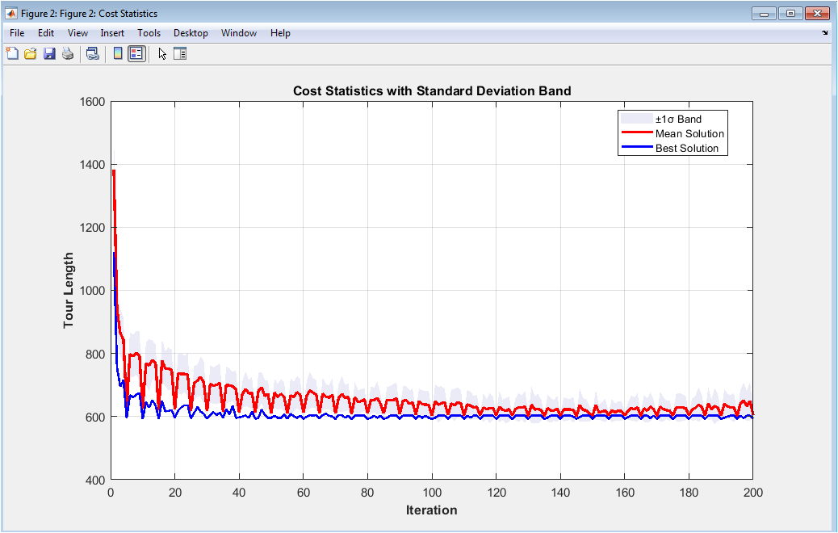Viewport: 838px width, 533px height.
Task: Click the Link Plot toolbar icon
Action: click(x=93, y=54)
